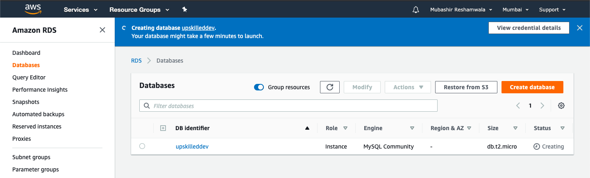
Task: Open Proxies in the sidebar
Action: pos(22,139)
